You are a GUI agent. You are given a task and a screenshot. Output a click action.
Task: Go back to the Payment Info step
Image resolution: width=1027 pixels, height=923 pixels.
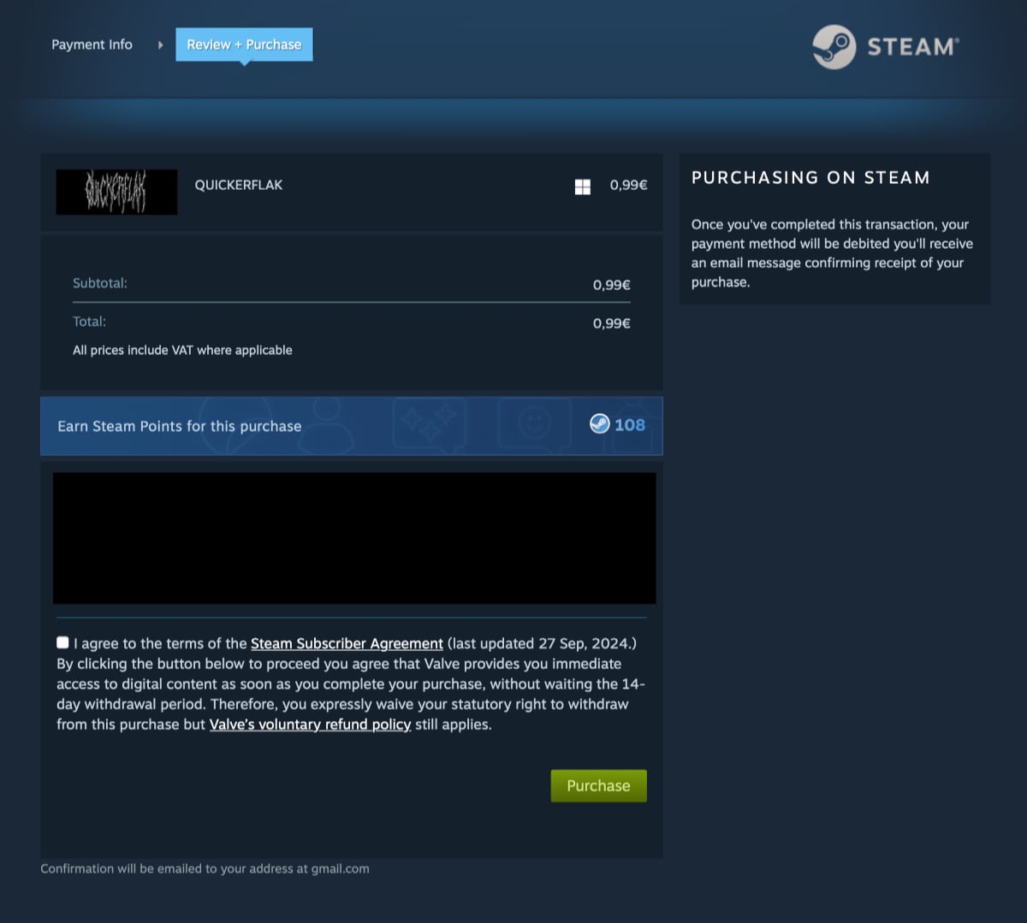(92, 44)
